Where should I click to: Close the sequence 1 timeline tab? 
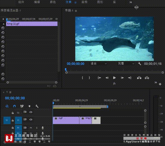click(4, 92)
